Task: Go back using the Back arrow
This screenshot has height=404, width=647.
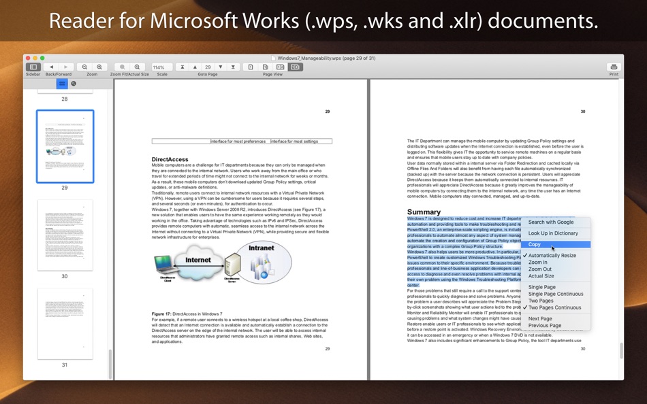Action: 51,67
